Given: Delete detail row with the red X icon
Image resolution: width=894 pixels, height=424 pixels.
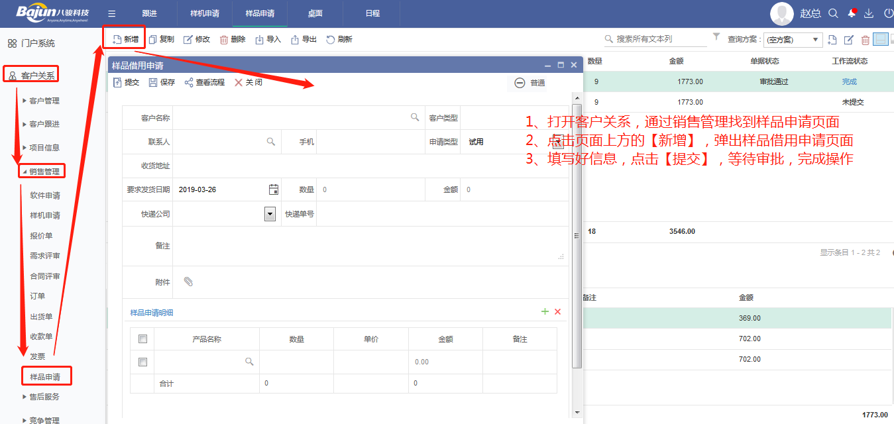Looking at the screenshot, I should tap(557, 311).
